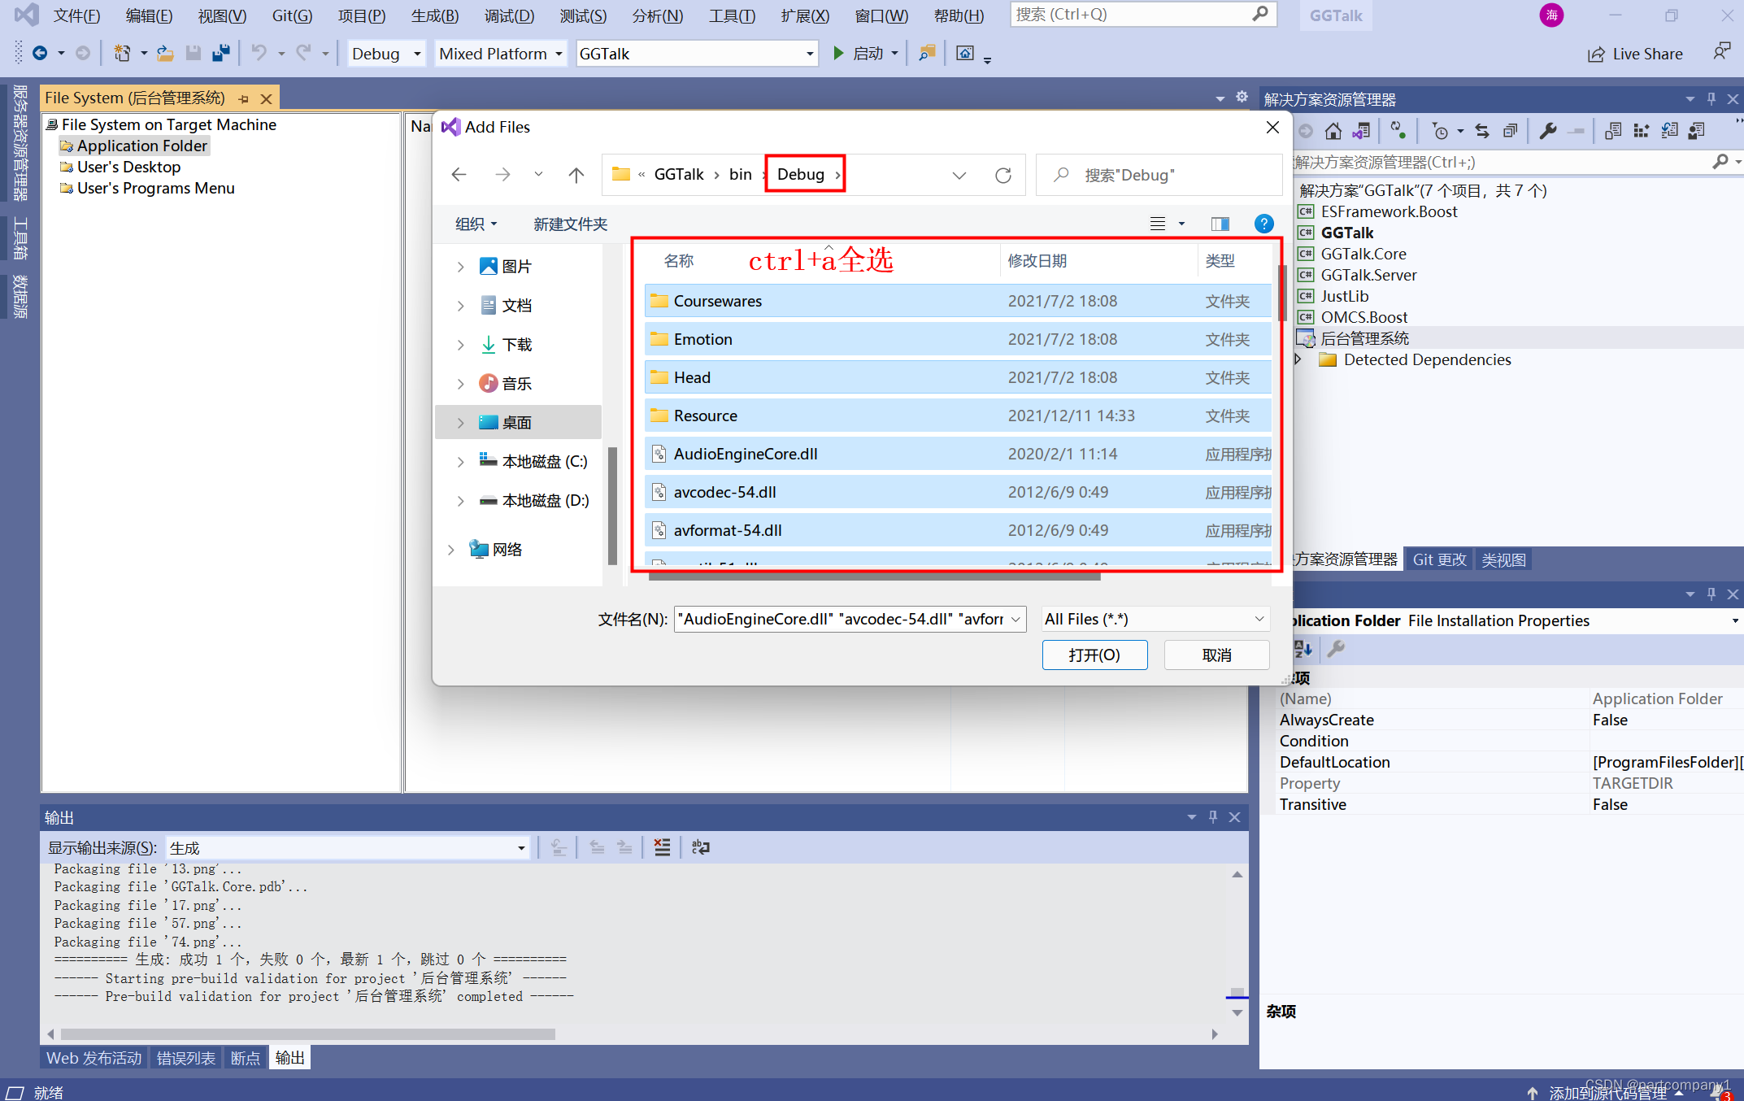The height and width of the screenshot is (1101, 1744).
Task: Open the All Files type filter dropdown
Action: click(x=1155, y=620)
